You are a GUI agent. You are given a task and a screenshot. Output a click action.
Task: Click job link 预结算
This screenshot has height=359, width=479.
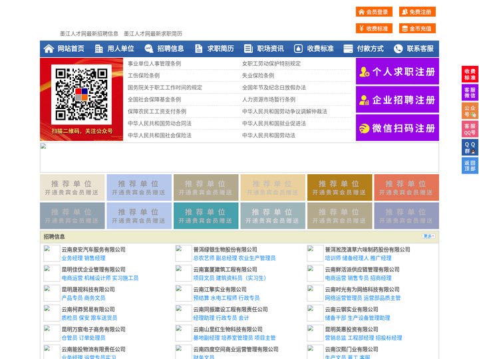tap(201, 298)
